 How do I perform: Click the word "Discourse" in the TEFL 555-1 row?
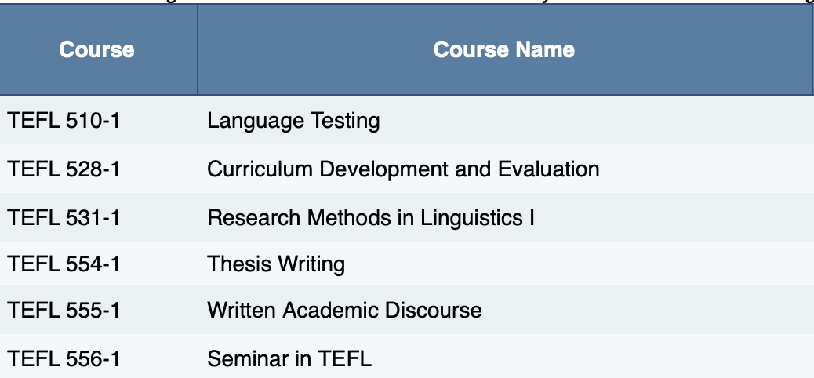pyautogui.click(x=433, y=311)
